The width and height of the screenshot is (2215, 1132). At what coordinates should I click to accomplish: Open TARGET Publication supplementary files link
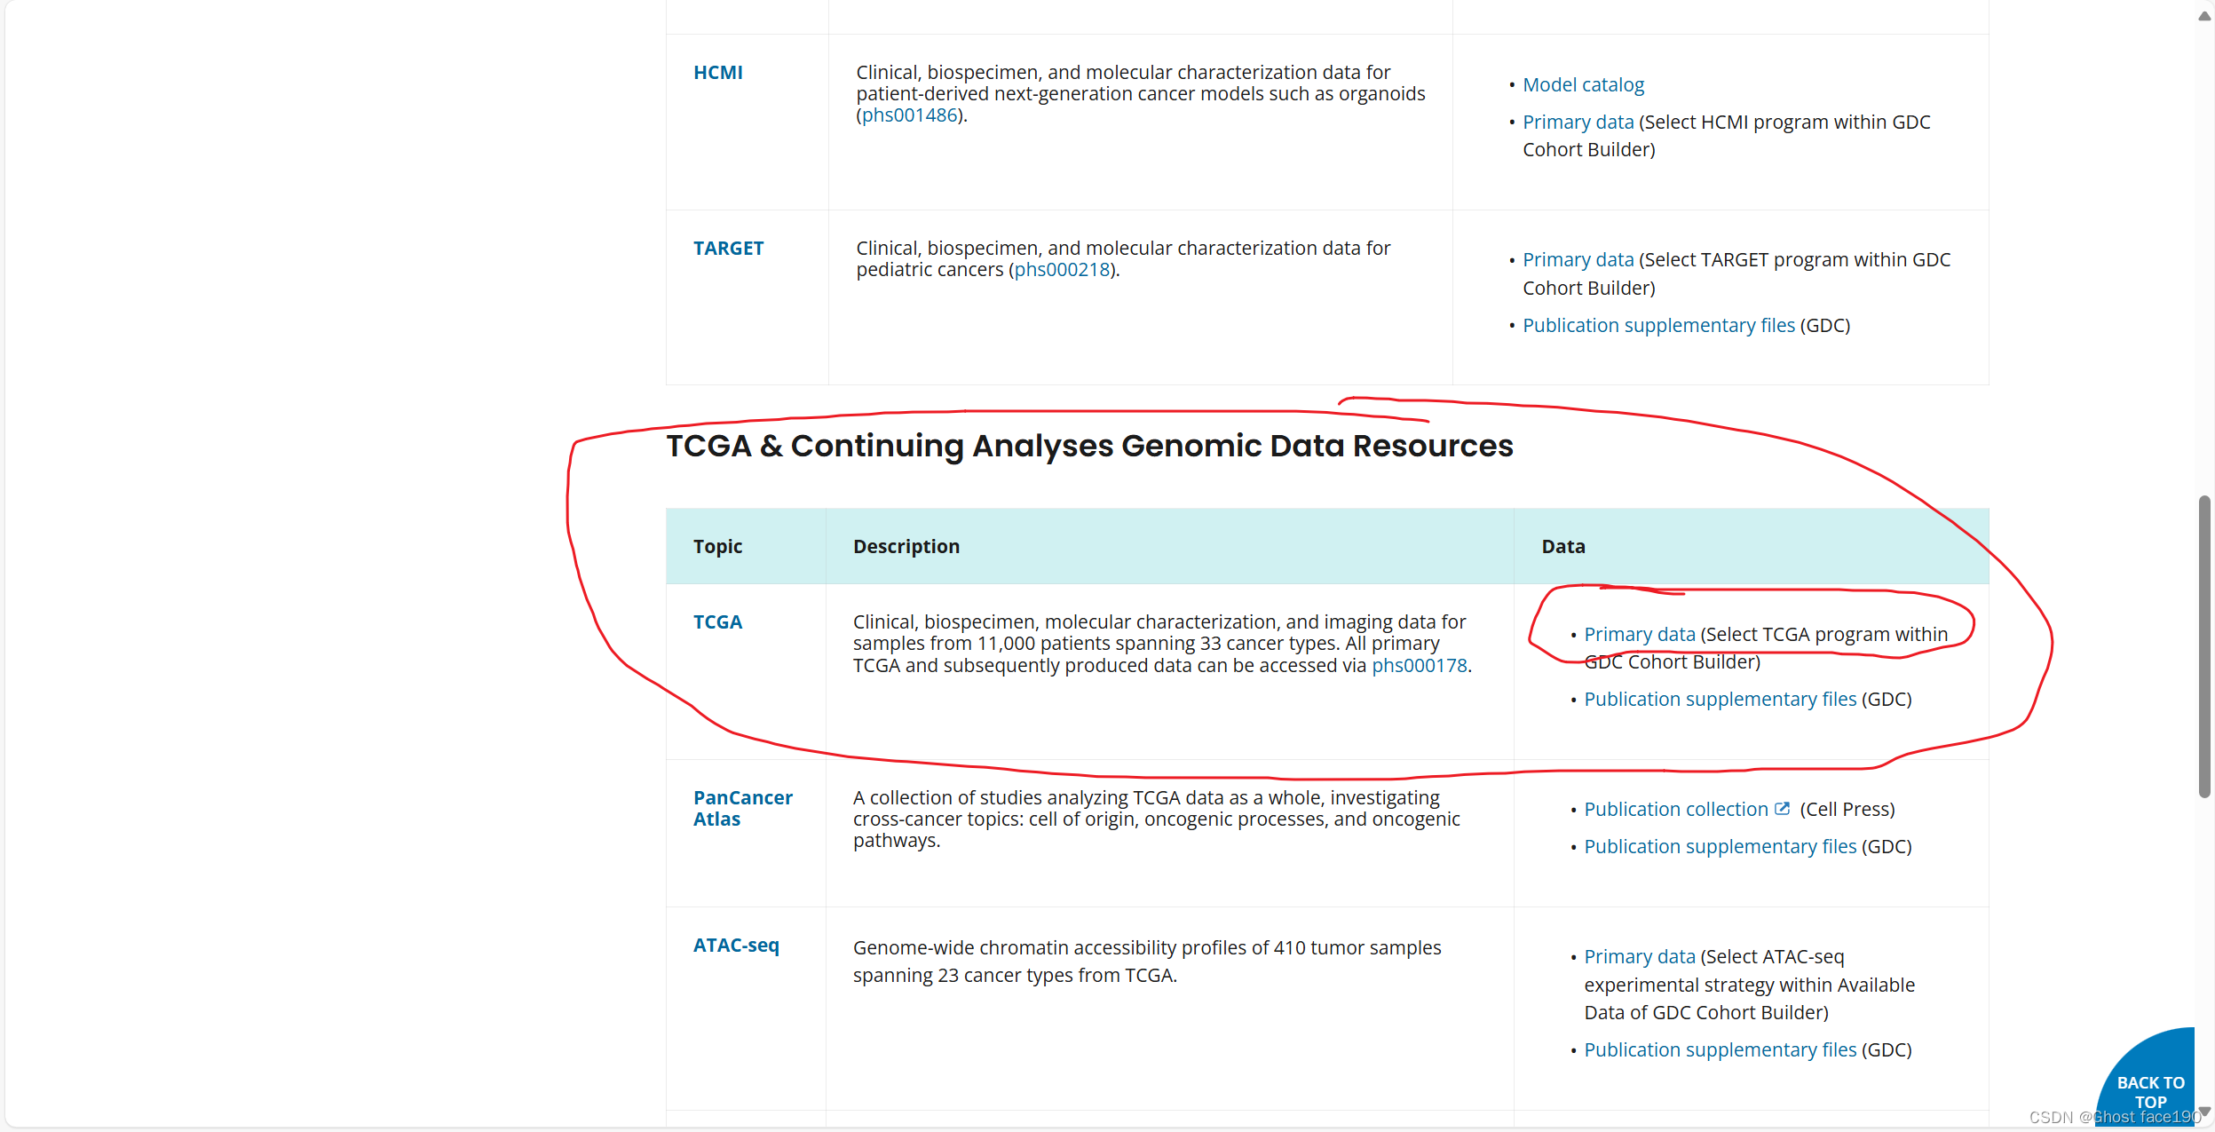[1658, 326]
